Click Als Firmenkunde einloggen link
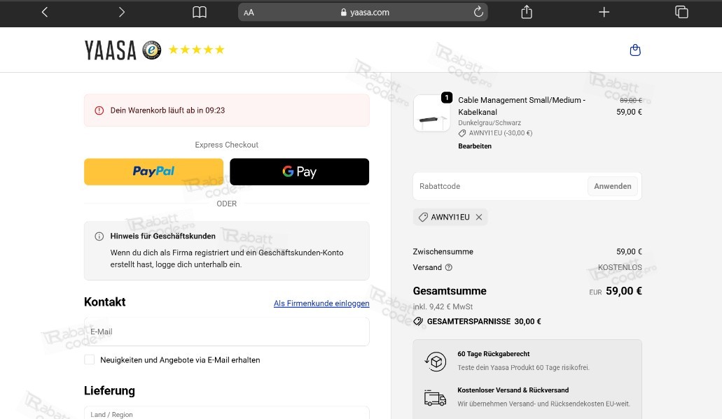Viewport: 722px width, 419px height. coord(321,304)
